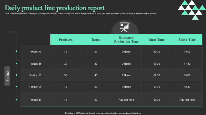The image size is (206, 115).
Task: Click Product A's produced value 45
Action: coord(66,52)
